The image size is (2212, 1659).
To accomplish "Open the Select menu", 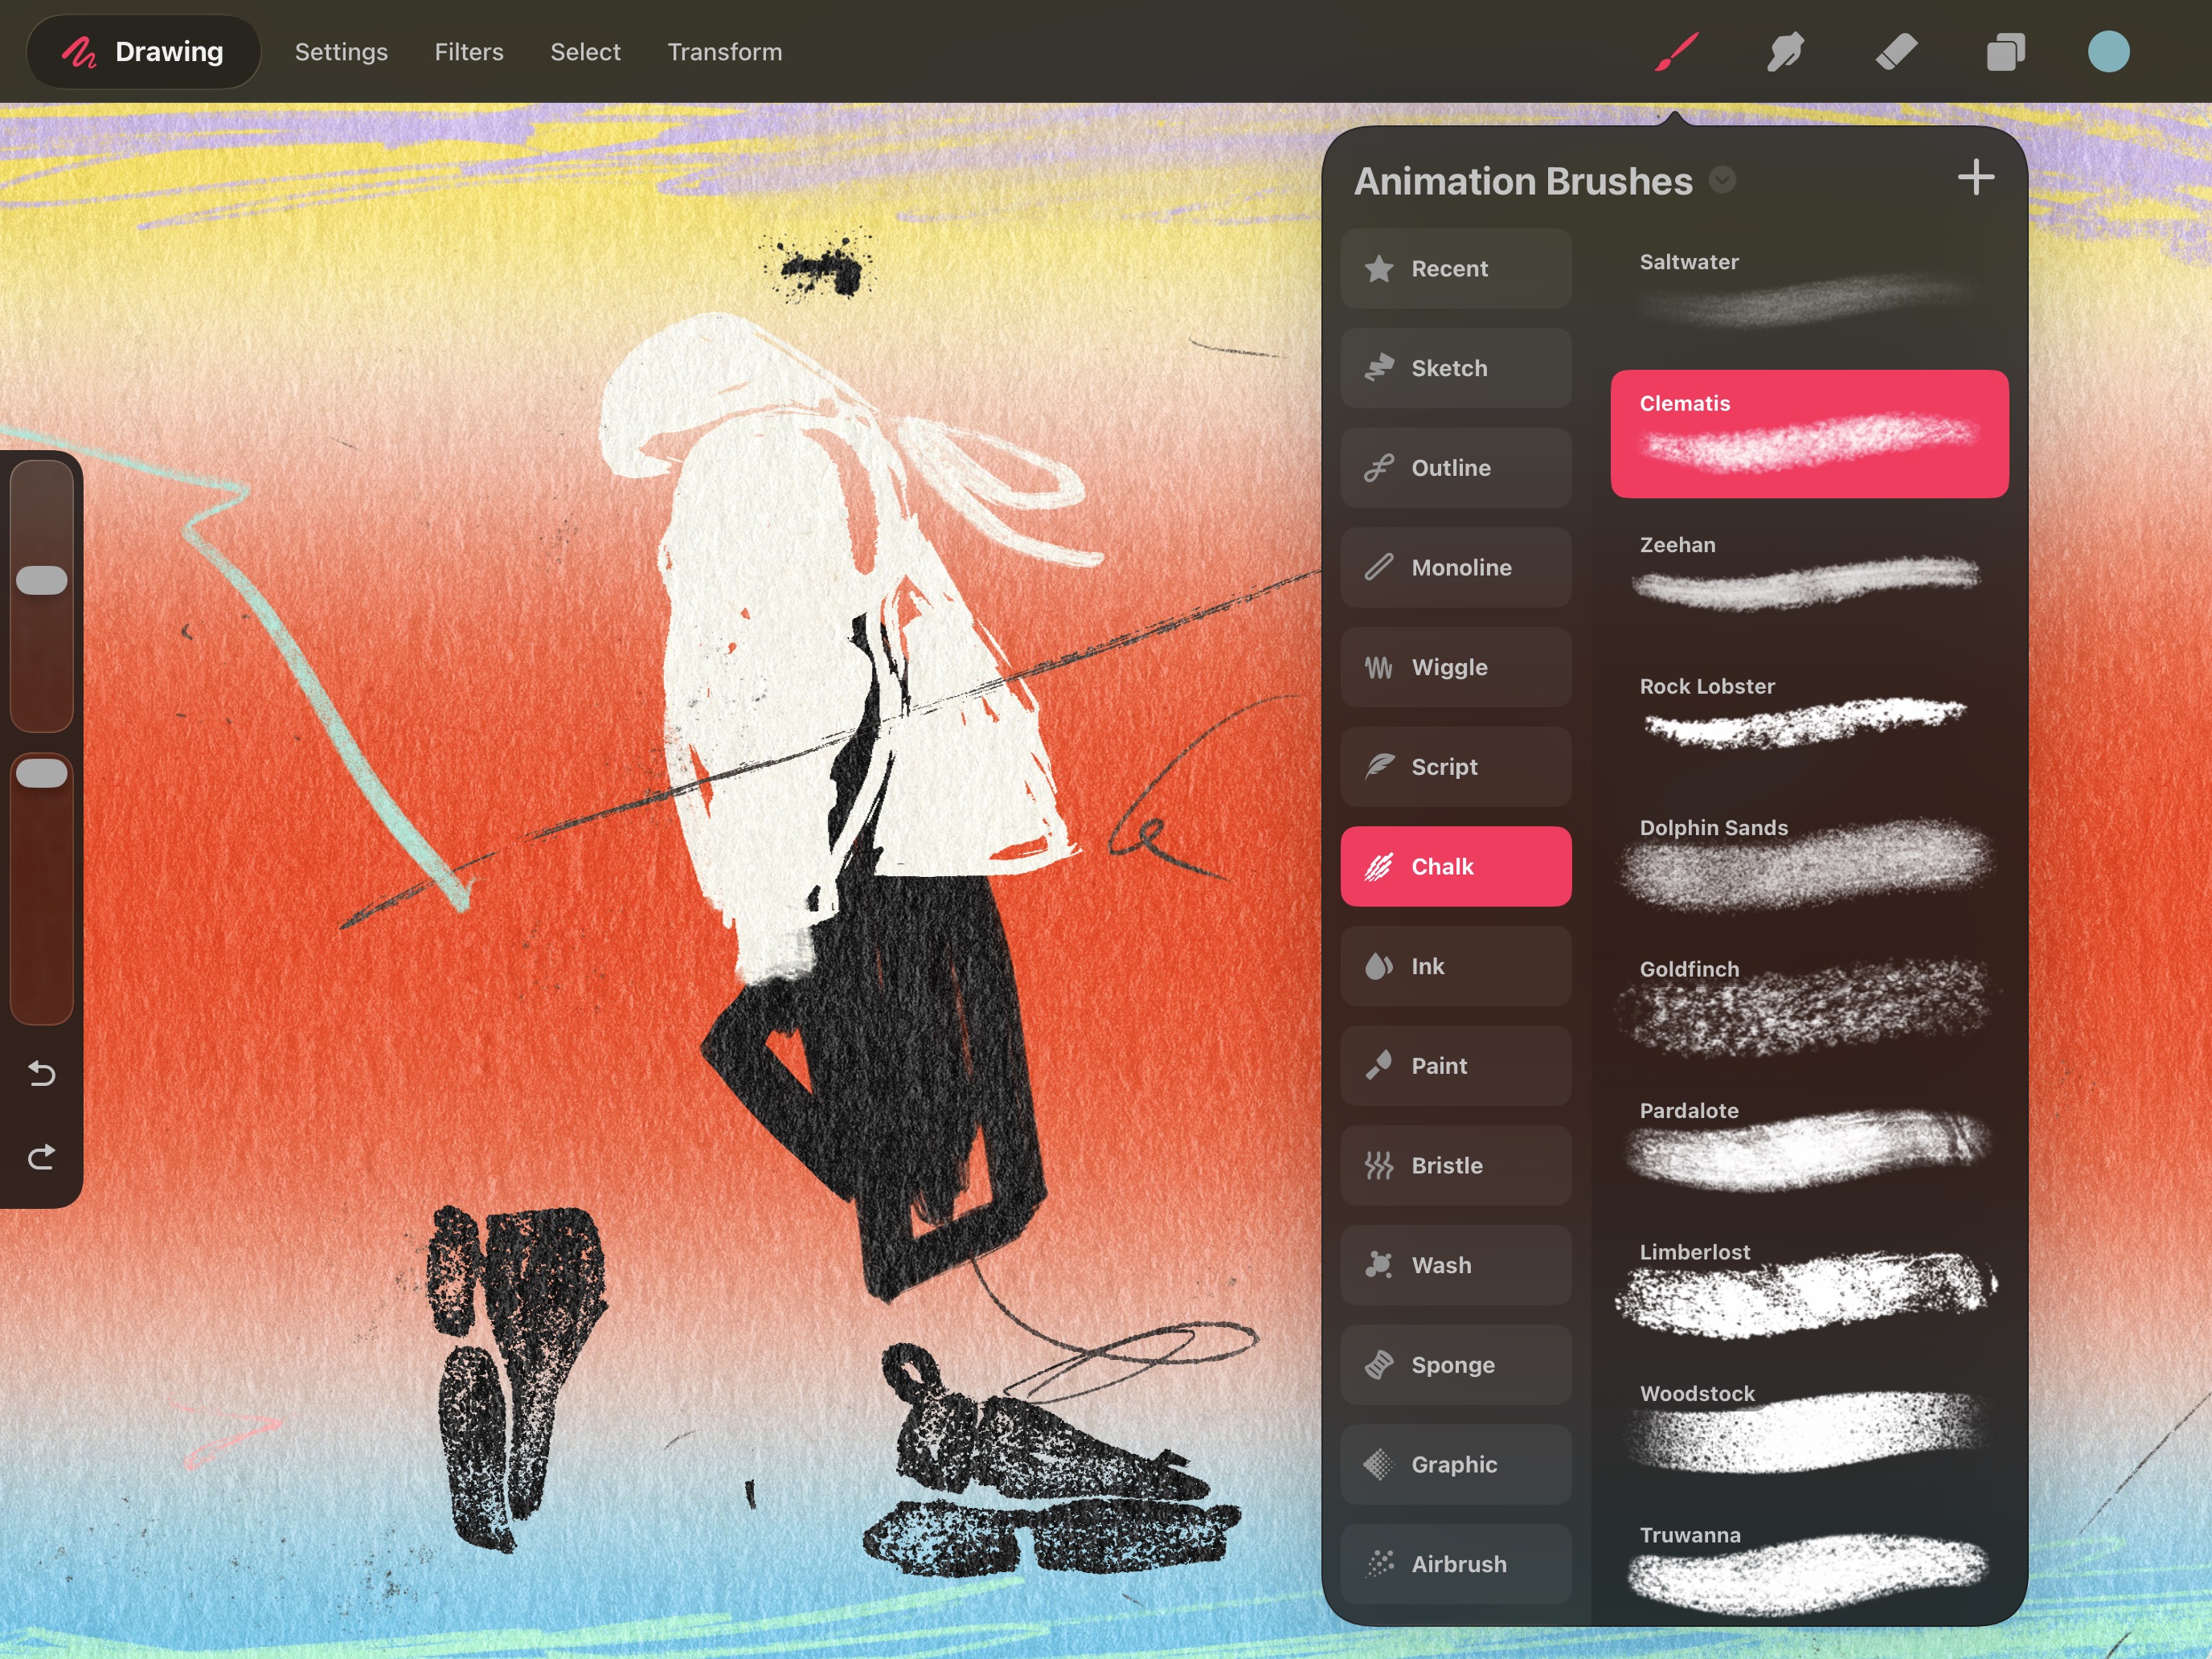I will click(585, 51).
